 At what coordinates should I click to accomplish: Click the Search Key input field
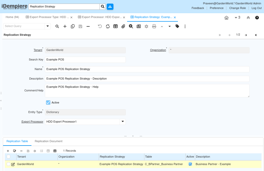85,60
